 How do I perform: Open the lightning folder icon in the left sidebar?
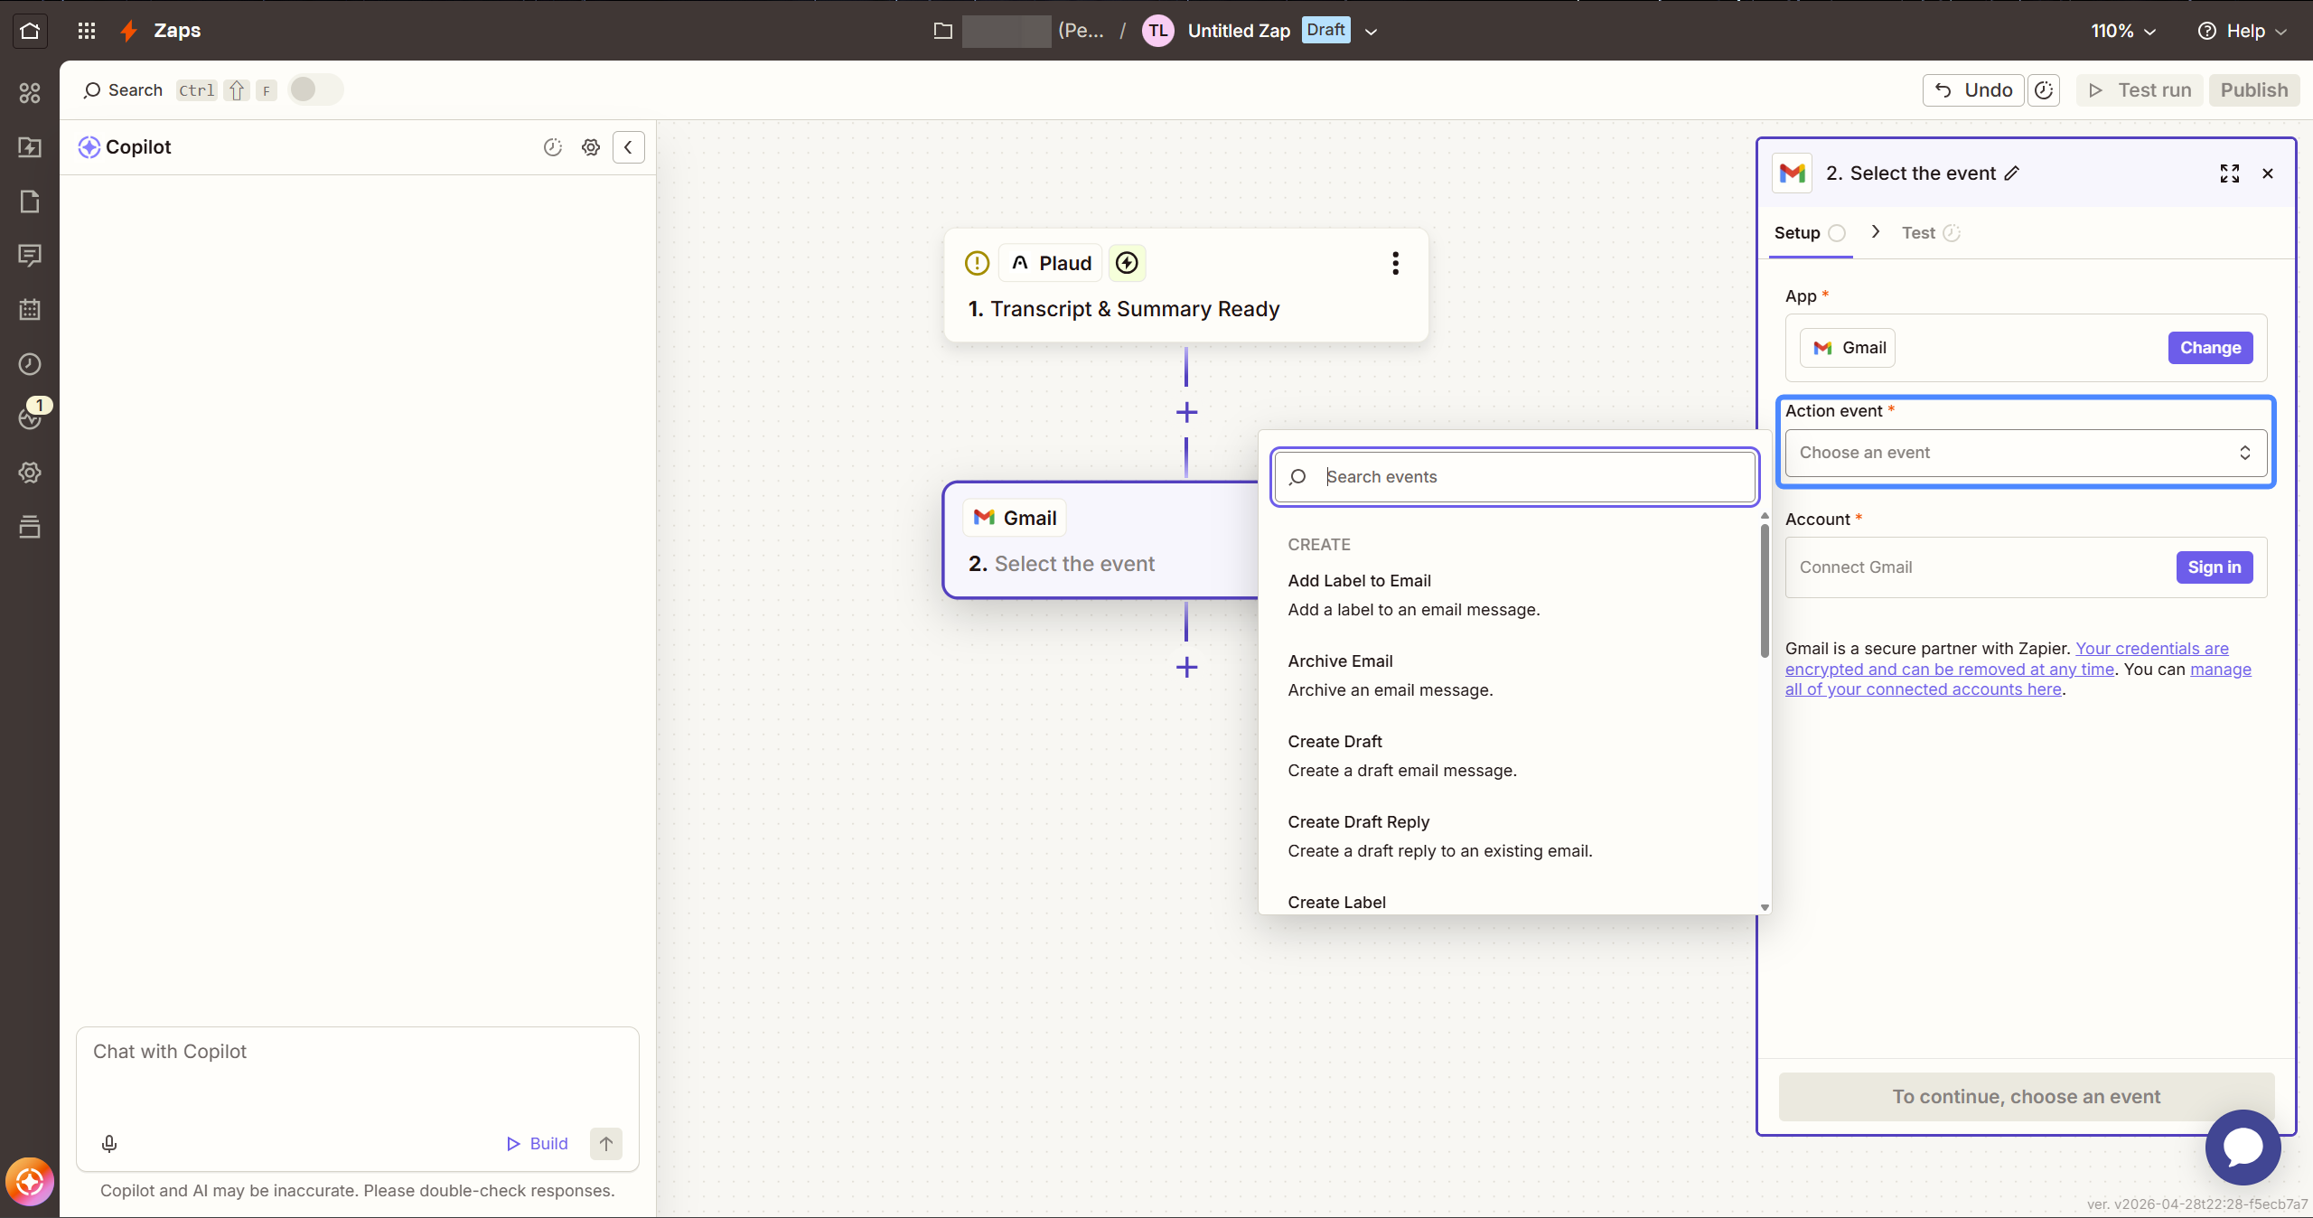[x=30, y=147]
